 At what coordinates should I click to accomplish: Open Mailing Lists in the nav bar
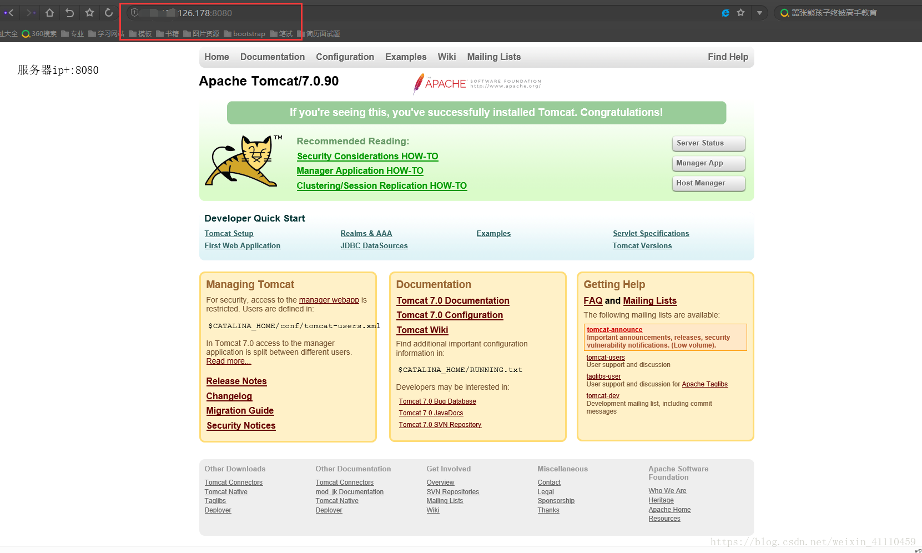[x=494, y=57]
